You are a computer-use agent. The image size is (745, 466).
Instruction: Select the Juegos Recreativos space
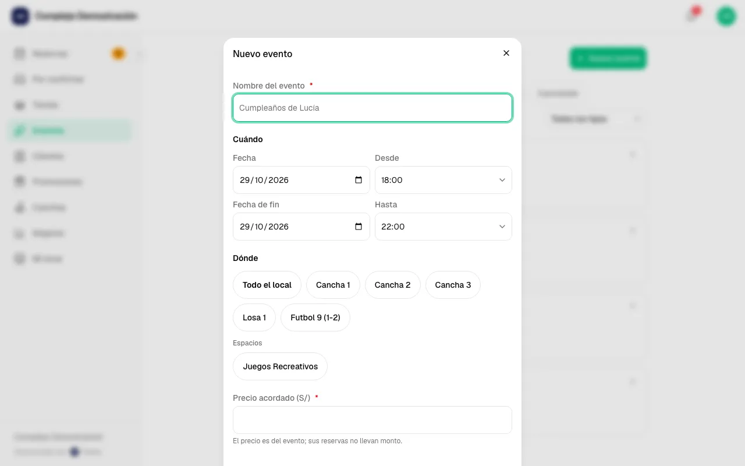pos(281,366)
